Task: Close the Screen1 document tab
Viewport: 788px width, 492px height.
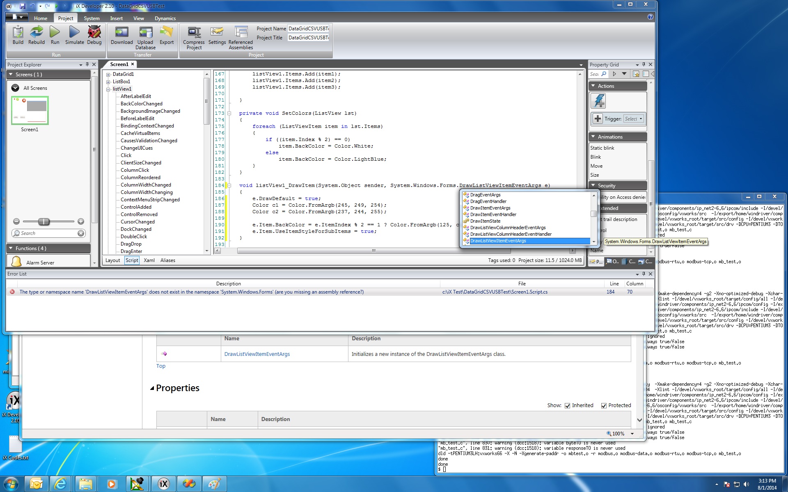Action: (x=133, y=64)
